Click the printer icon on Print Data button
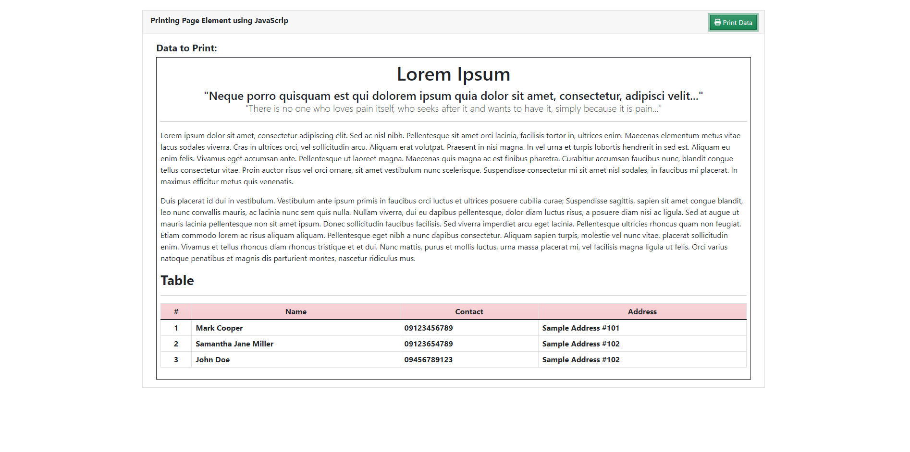This screenshot has height=452, width=910. pyautogui.click(x=717, y=22)
